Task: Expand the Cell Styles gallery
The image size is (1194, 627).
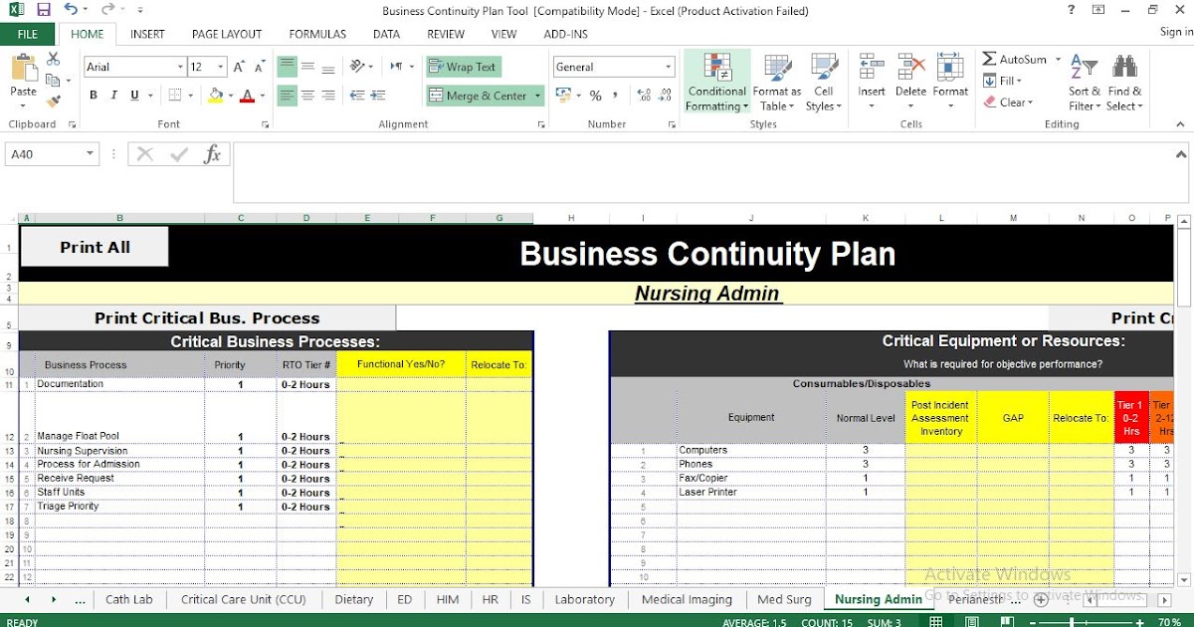Action: [x=824, y=83]
